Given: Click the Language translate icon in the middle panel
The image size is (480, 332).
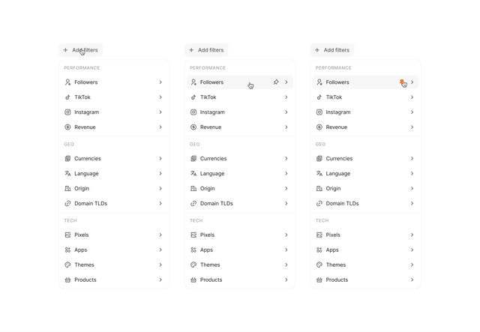Looking at the screenshot, I should click(193, 174).
